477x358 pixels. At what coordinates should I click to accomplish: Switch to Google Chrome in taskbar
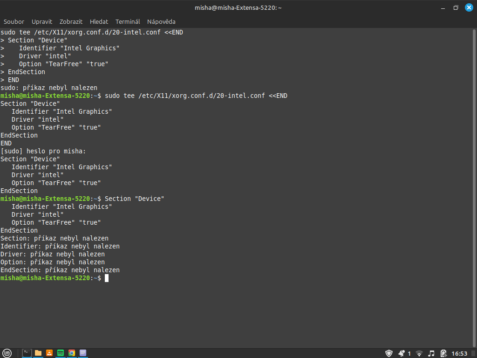[72, 353]
